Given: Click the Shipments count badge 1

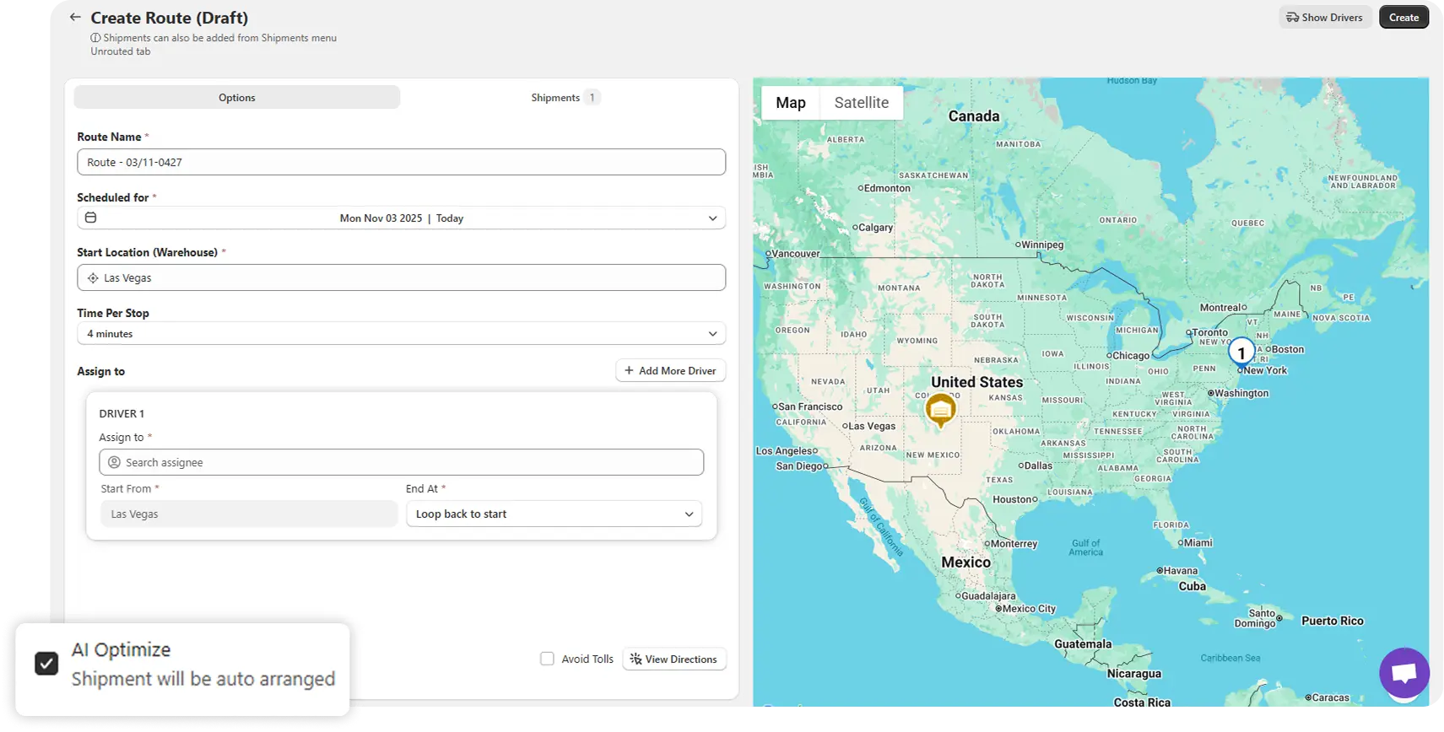Looking at the screenshot, I should click(x=592, y=98).
